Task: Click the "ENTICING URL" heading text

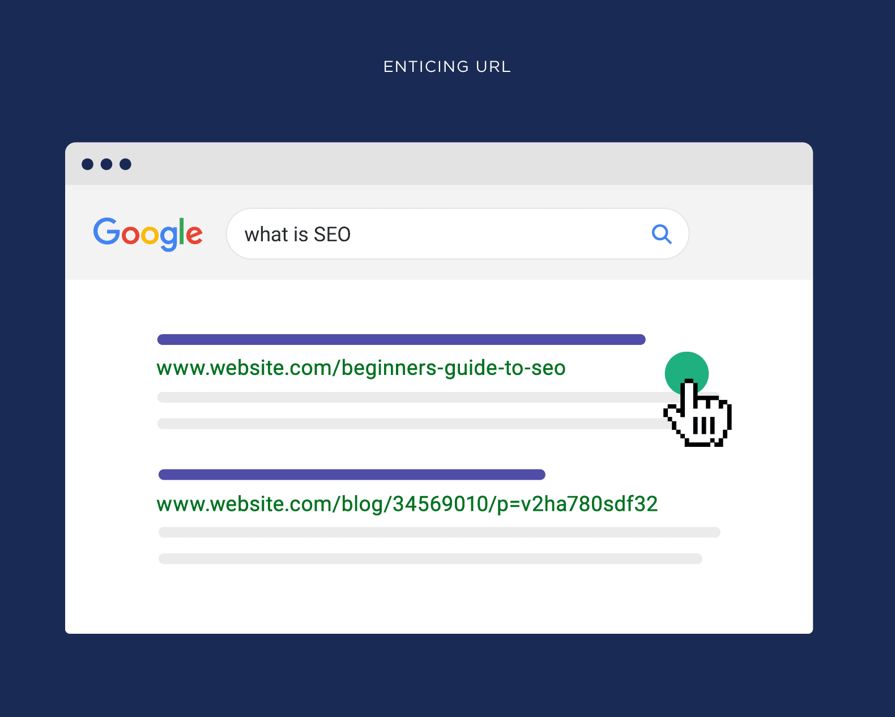Action: [x=447, y=67]
